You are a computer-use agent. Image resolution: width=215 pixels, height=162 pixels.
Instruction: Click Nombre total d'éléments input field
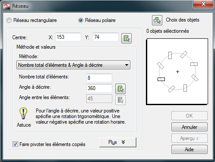(x=99, y=78)
